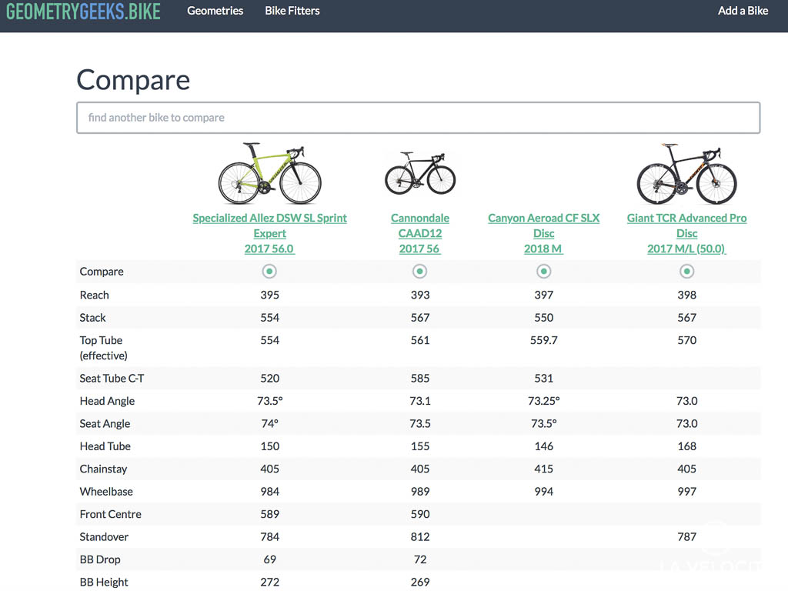Open the GeometryGeeks.bike home logo
This screenshot has height=591, width=788.
pos(83,11)
